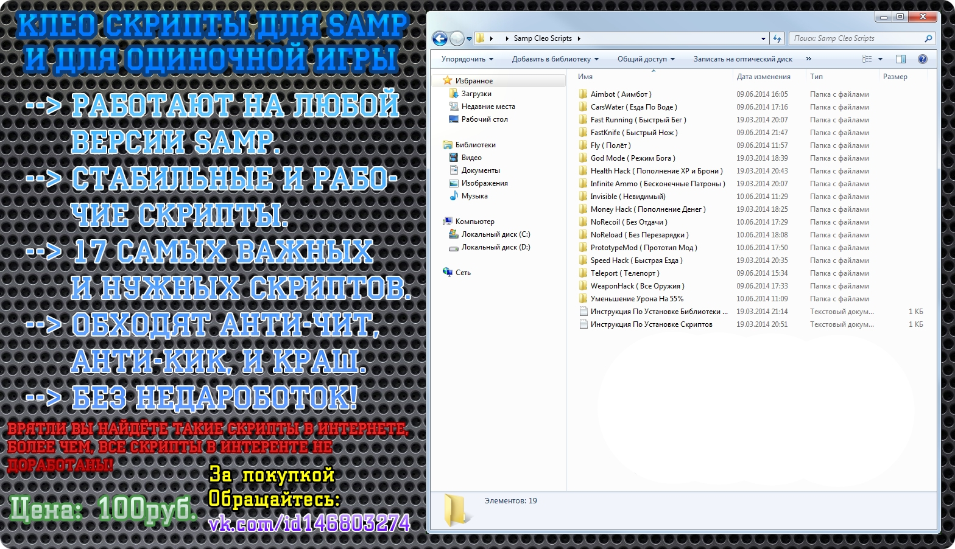The width and height of the screenshot is (955, 549).
Task: Click the Speed Hack folder icon
Action: (583, 260)
